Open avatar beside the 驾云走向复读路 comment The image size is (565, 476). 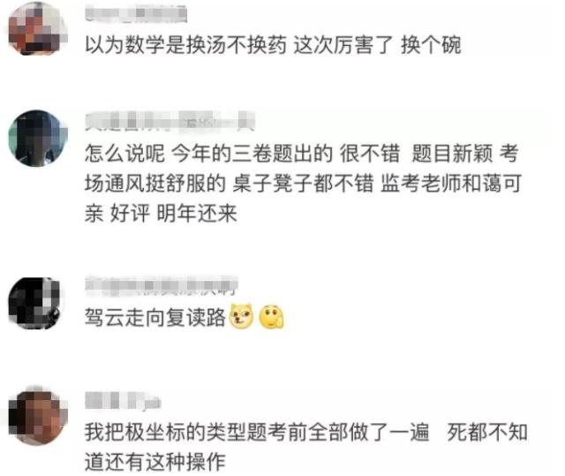point(35,303)
